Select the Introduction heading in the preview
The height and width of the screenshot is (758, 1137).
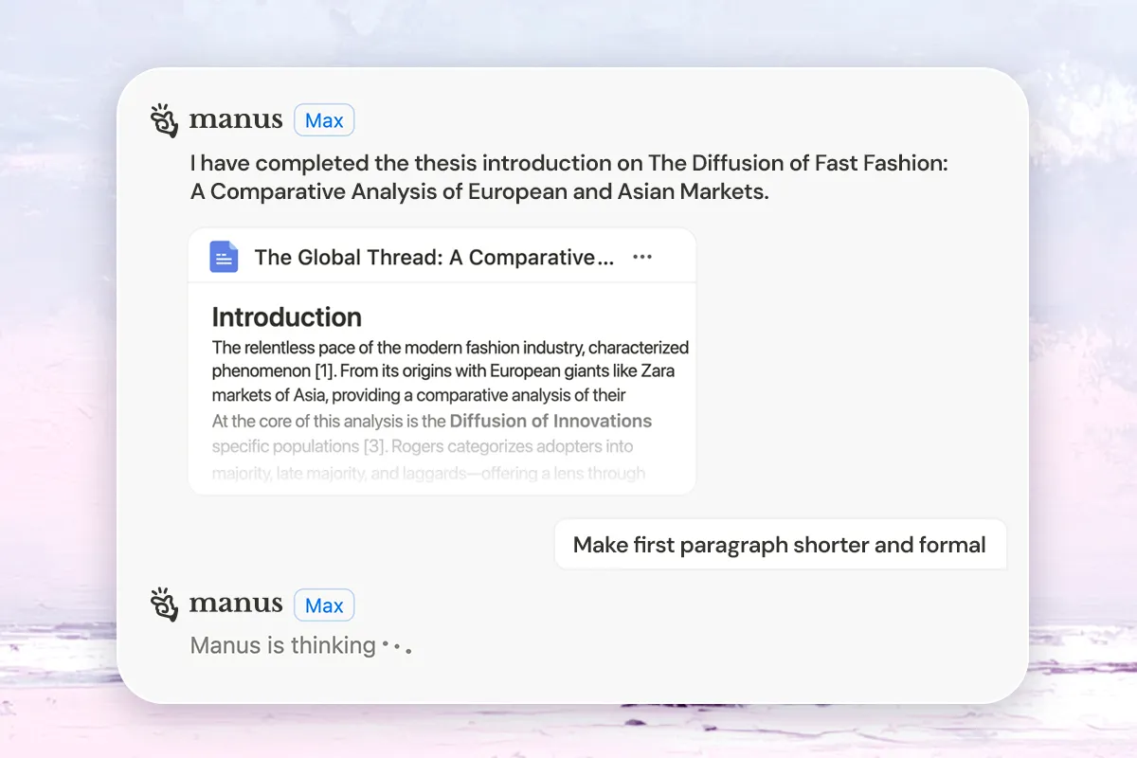(x=287, y=317)
